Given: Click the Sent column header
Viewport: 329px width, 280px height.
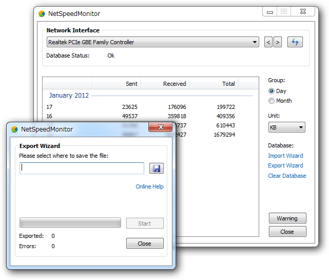Looking at the screenshot, I should coord(116,84).
